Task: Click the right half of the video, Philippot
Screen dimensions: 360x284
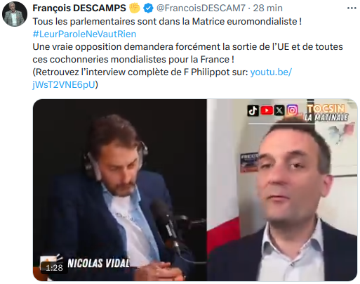Action: 282,190
